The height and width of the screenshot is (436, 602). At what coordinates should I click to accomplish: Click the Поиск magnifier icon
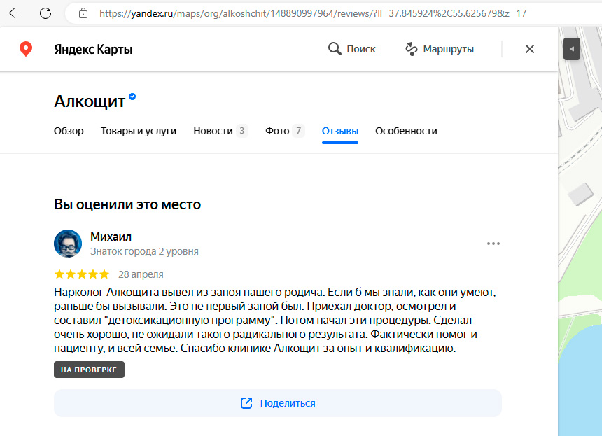(x=335, y=49)
